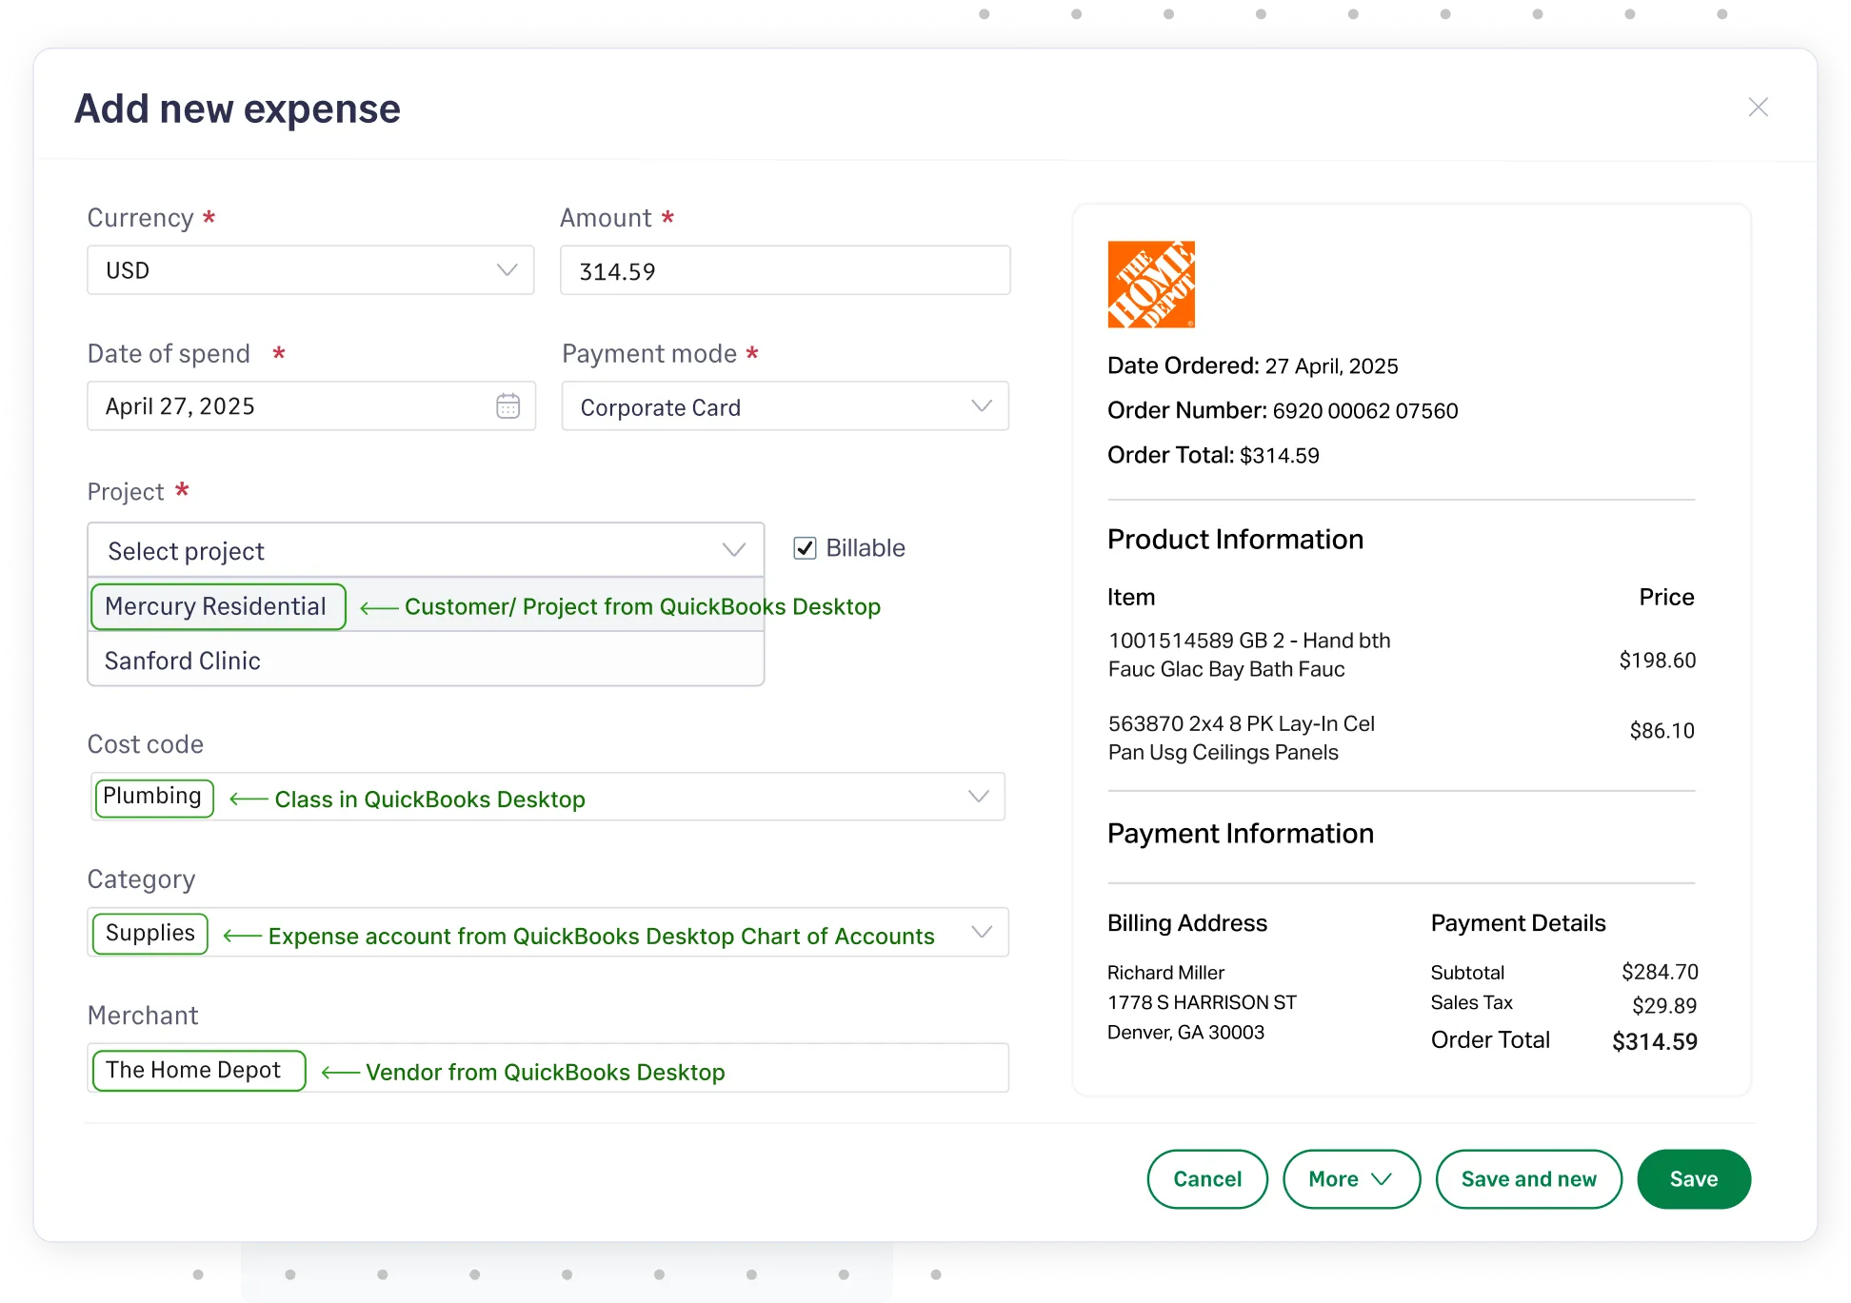Click the Cancel button
The height and width of the screenshot is (1303, 1851).
pos(1206,1178)
